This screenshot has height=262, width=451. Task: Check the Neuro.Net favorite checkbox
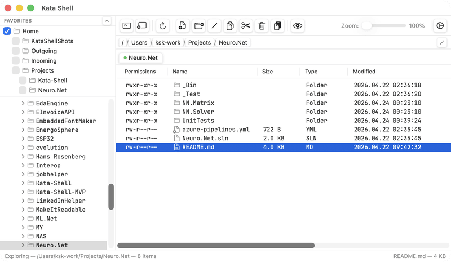coord(23,90)
